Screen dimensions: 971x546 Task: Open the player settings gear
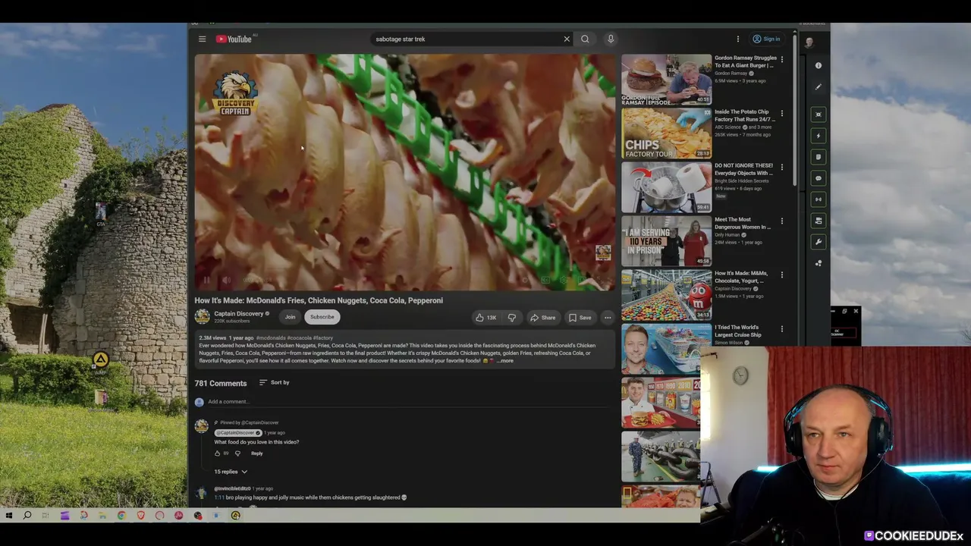(563, 281)
